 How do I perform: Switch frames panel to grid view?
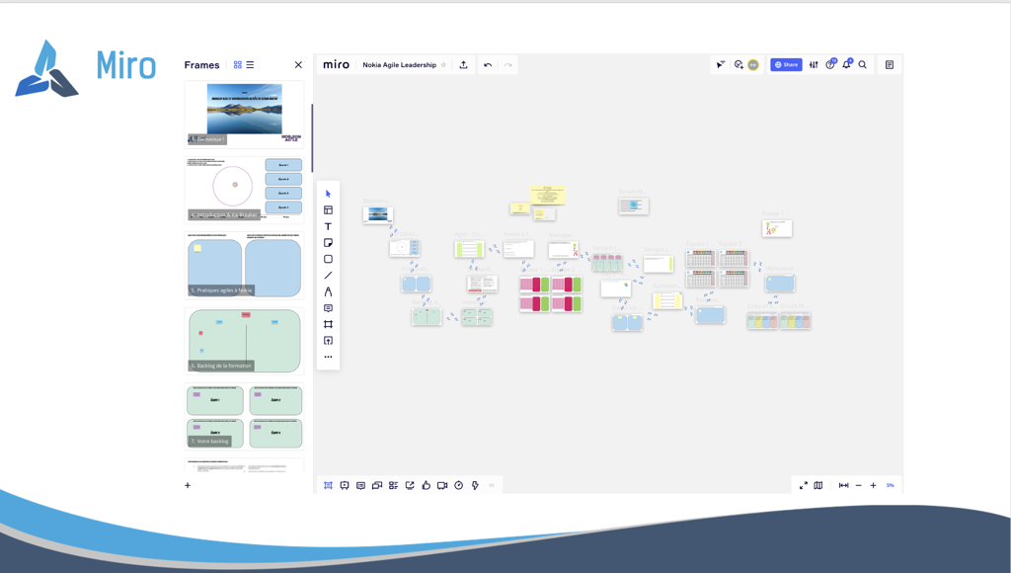pyautogui.click(x=238, y=65)
